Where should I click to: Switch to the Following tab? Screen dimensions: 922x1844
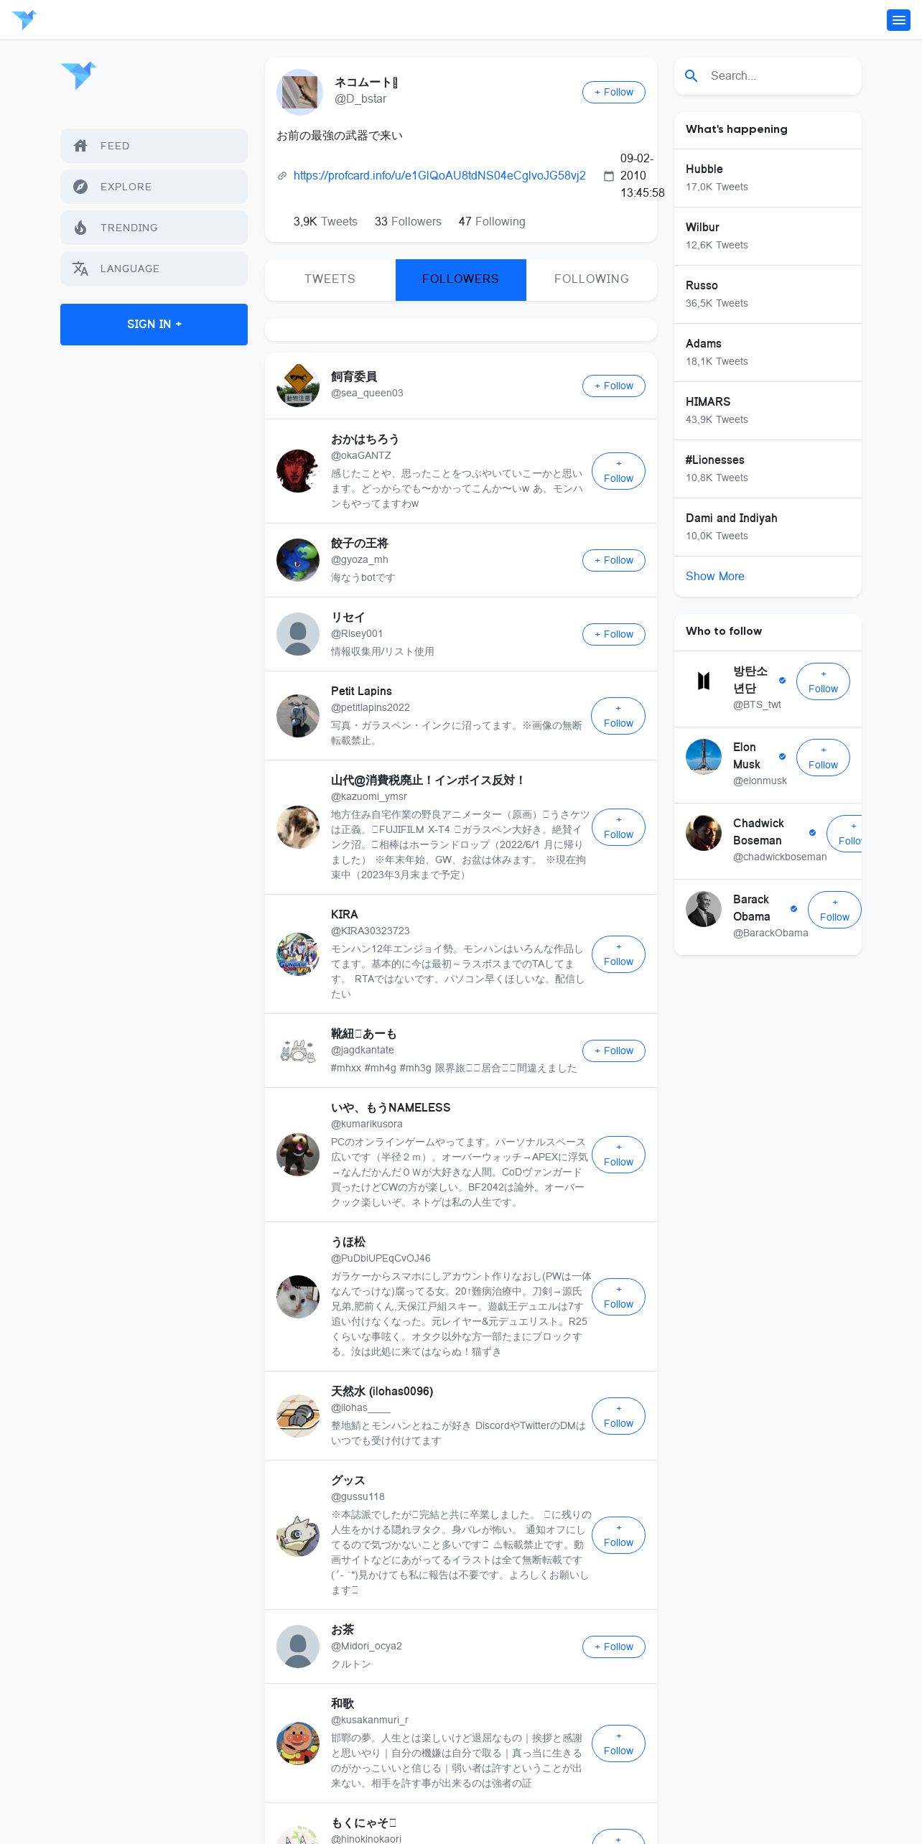pos(592,279)
